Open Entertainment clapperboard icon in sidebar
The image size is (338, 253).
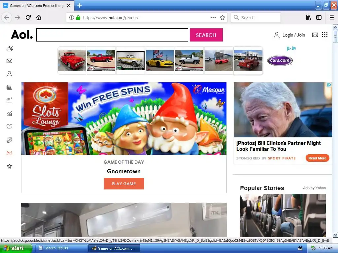tap(9, 100)
